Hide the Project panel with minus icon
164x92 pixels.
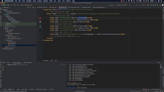(35, 7)
